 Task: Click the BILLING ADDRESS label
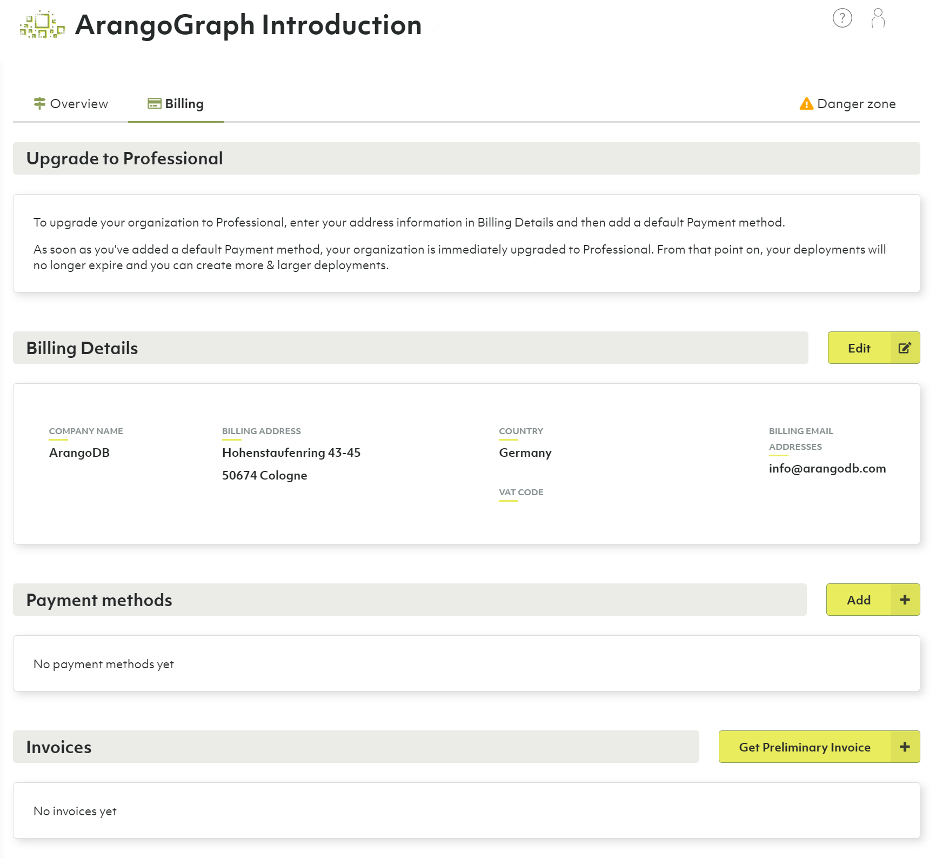[x=262, y=431]
